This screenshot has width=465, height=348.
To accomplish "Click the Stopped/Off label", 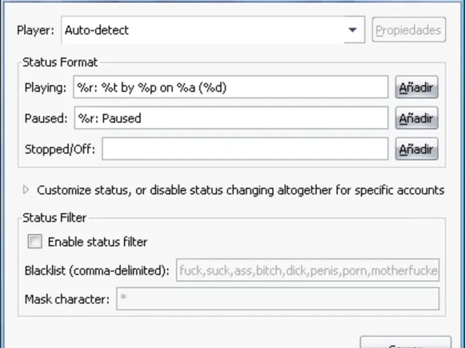I will [60, 149].
